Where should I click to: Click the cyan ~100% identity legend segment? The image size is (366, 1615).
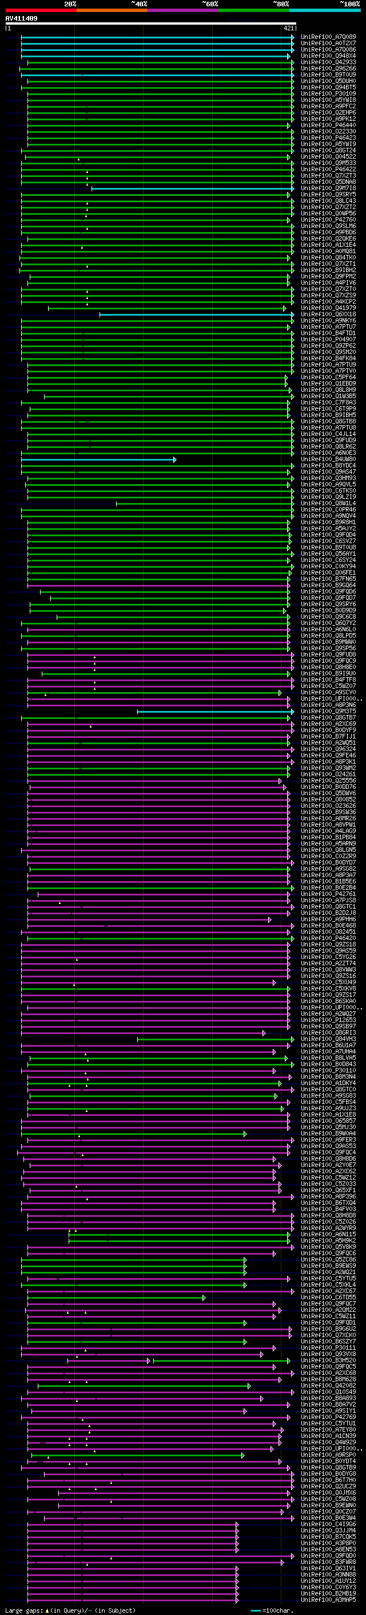[x=325, y=10]
